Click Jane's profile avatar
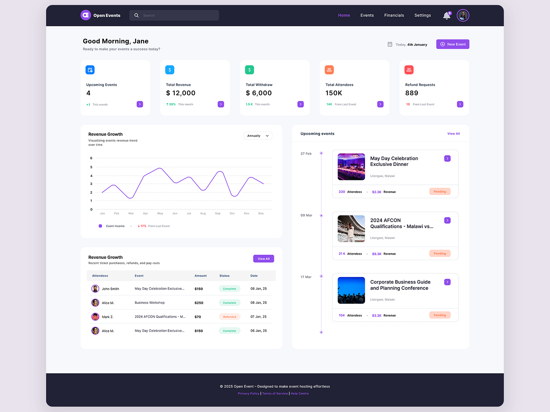Viewport: 550px width, 412px height. coord(463,15)
